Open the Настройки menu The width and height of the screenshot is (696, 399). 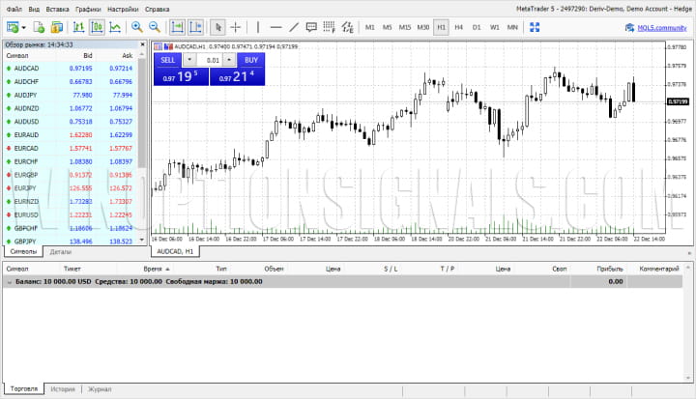[123, 9]
